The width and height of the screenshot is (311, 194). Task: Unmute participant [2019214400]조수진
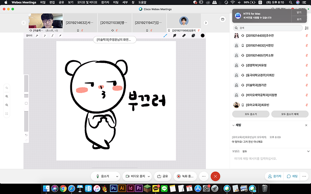coord(307,36)
